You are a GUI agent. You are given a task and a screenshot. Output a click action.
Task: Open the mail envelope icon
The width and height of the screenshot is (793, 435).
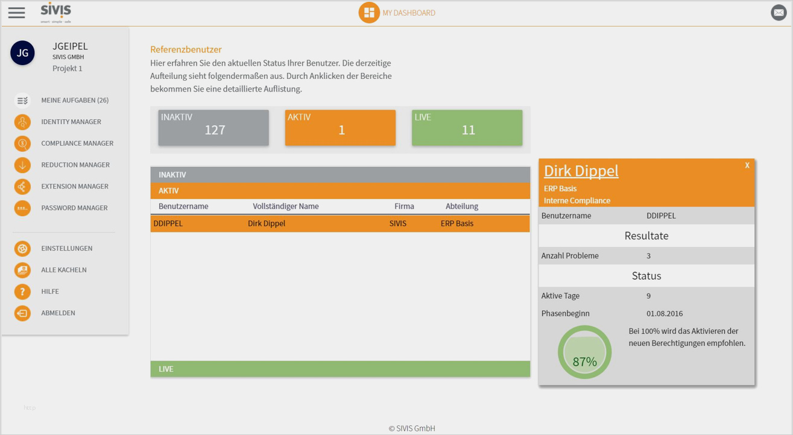pos(779,13)
